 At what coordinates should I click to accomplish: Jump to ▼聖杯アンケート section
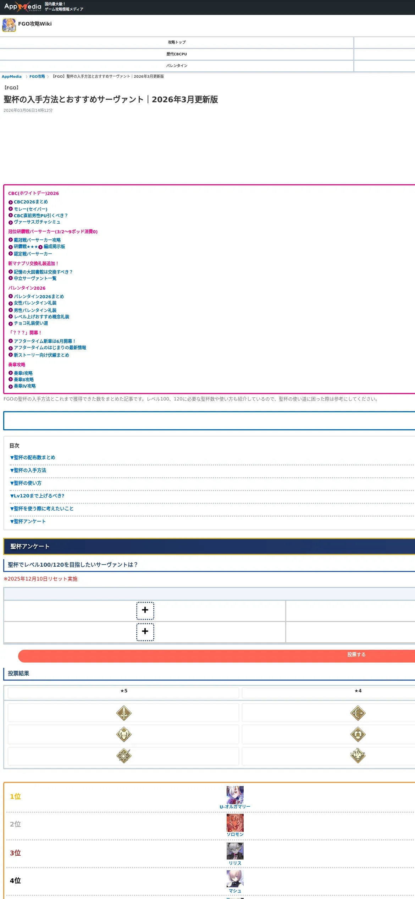(x=28, y=522)
